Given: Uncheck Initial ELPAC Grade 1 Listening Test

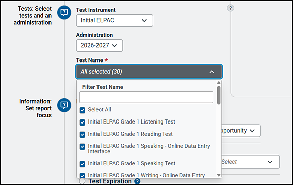Looking at the screenshot, I should click(x=82, y=122).
